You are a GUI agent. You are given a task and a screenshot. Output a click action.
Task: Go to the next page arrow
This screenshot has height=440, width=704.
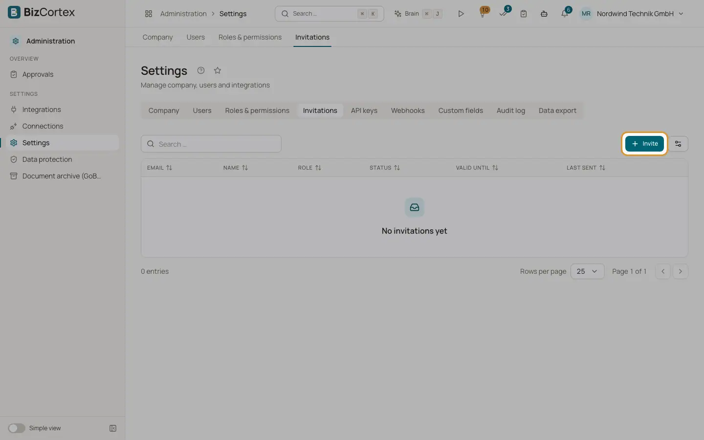pos(681,271)
